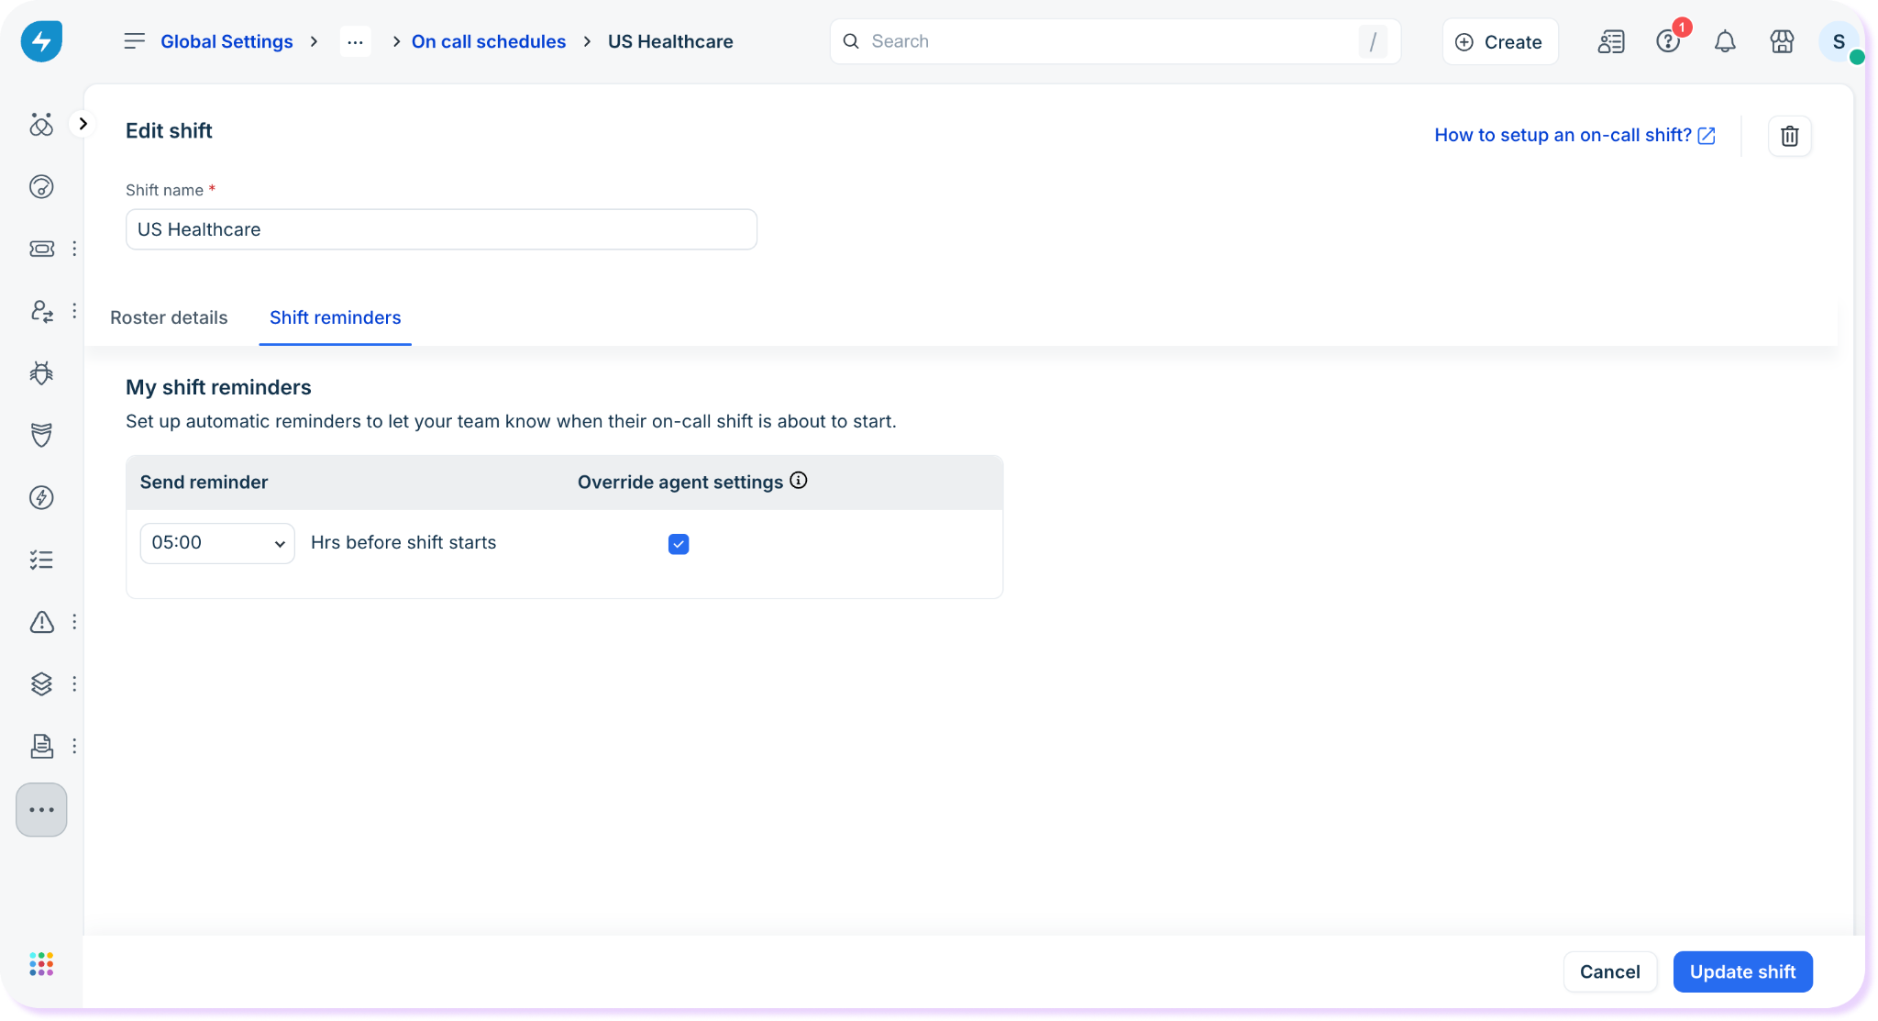Viewport: 1878px width, 1021px height.
Task: Open How to setup an on-call shift link
Action: (1574, 135)
